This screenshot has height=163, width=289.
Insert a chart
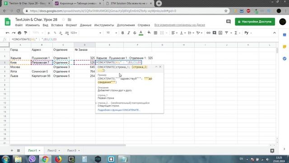220,33
